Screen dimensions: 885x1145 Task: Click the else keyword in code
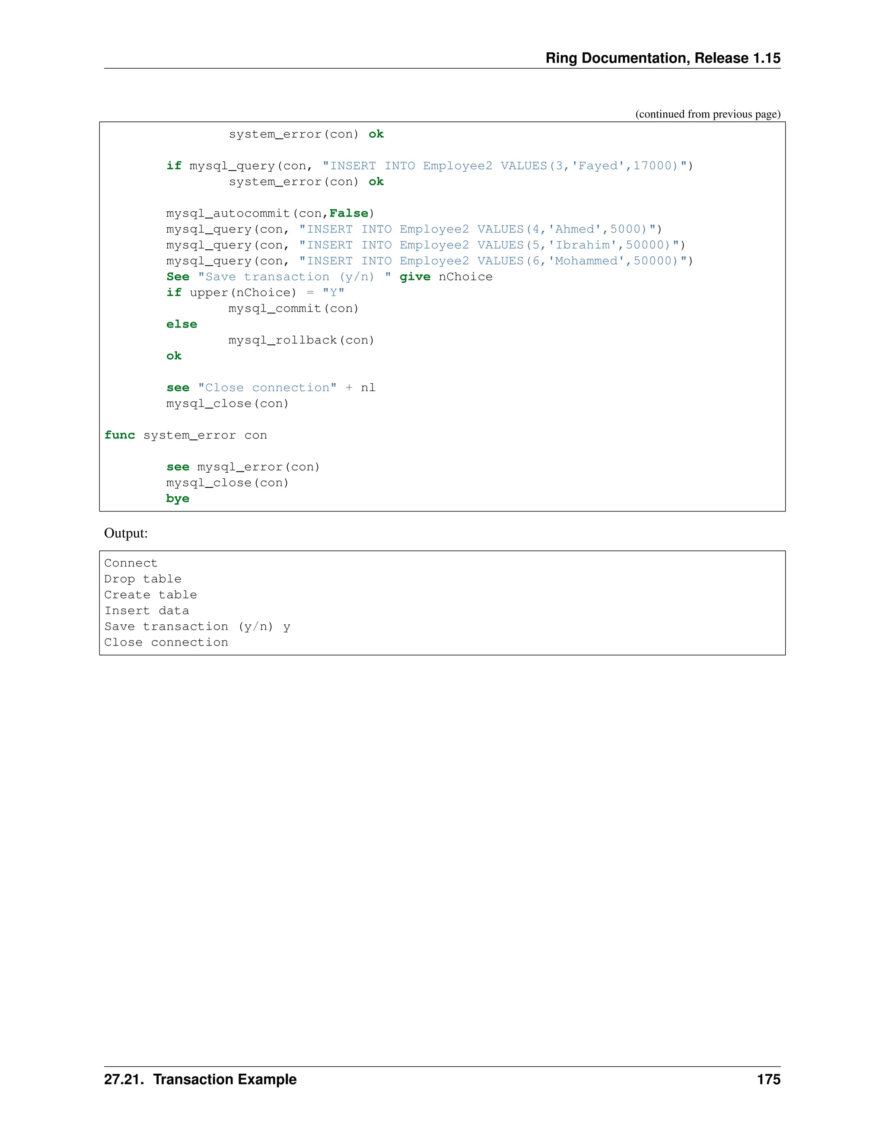[181, 324]
